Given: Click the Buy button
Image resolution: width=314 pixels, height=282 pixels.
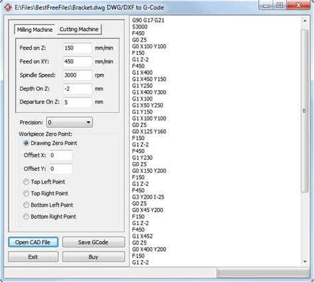Looking at the screenshot, I should [93, 257].
